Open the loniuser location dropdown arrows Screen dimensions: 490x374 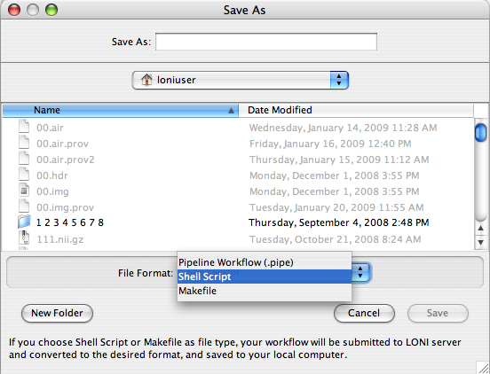click(339, 80)
